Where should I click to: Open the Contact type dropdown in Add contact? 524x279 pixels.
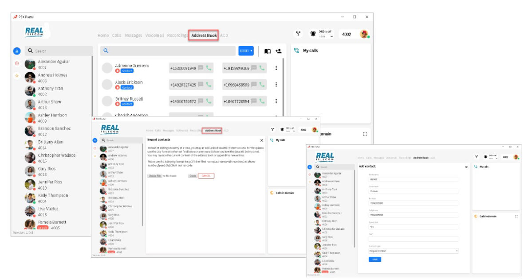[x=413, y=251]
